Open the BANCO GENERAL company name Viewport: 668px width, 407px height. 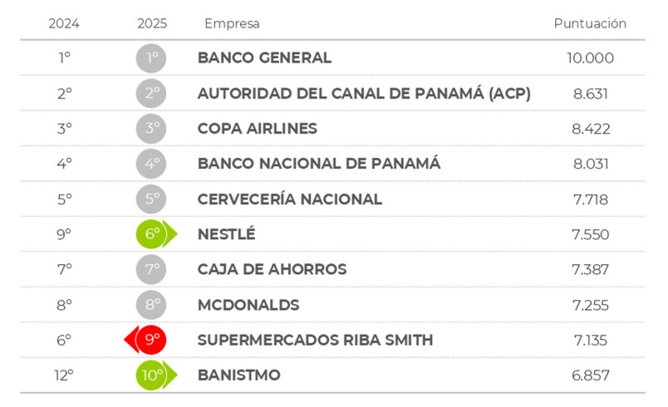click(x=264, y=58)
